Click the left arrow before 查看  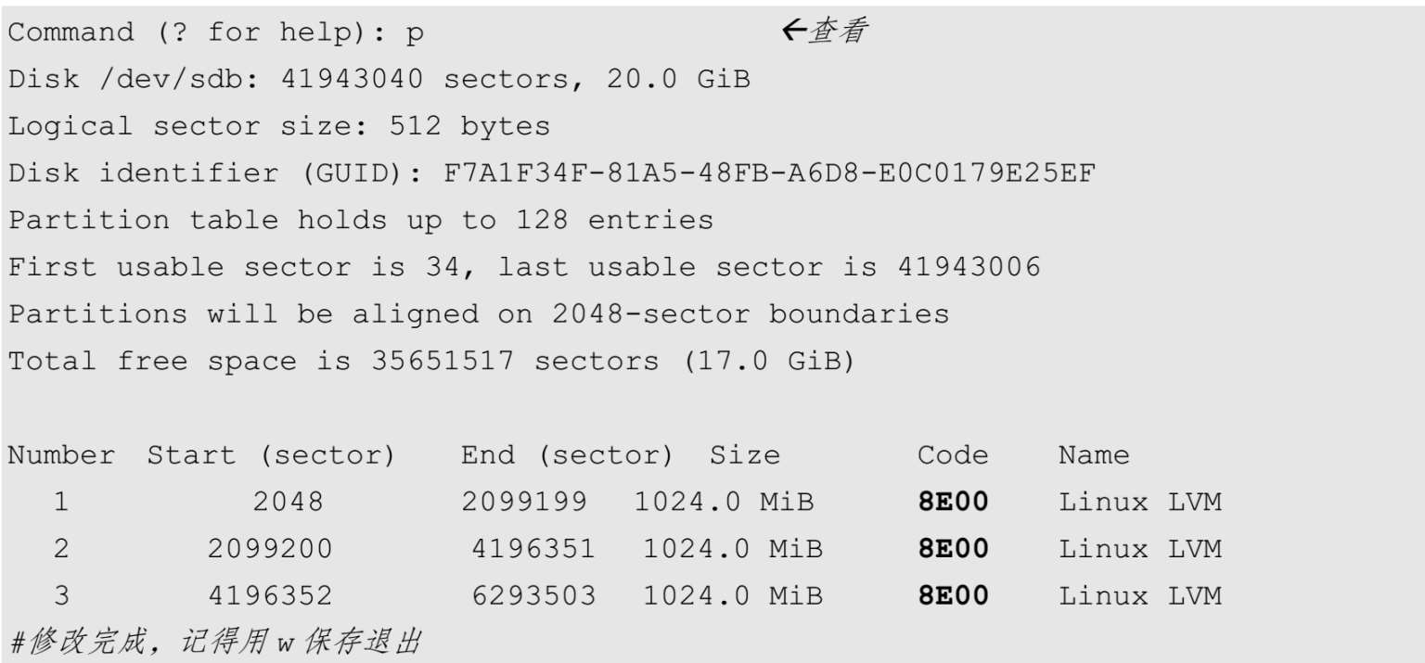pos(794,31)
